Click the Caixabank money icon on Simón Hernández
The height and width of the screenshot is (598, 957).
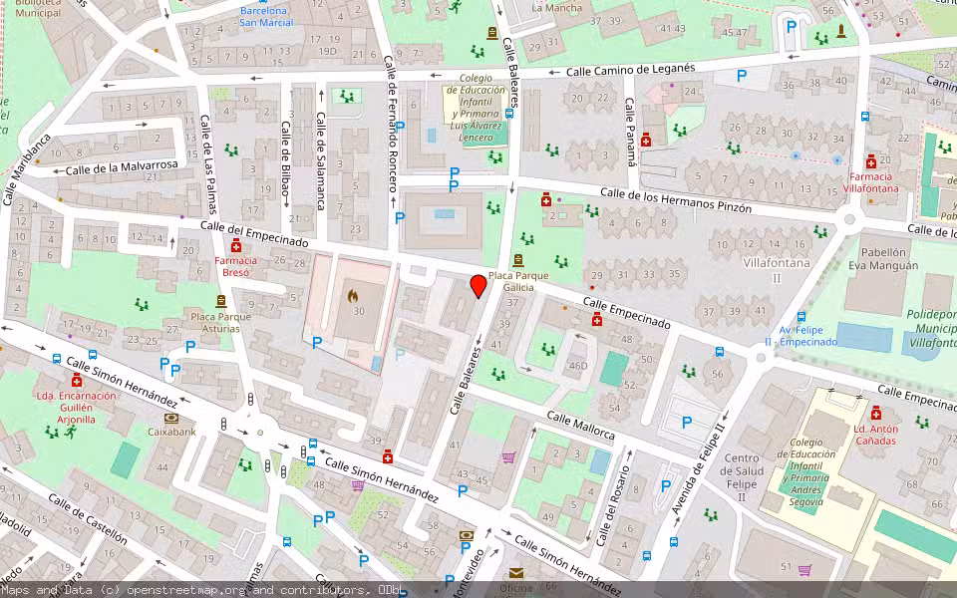click(x=171, y=418)
